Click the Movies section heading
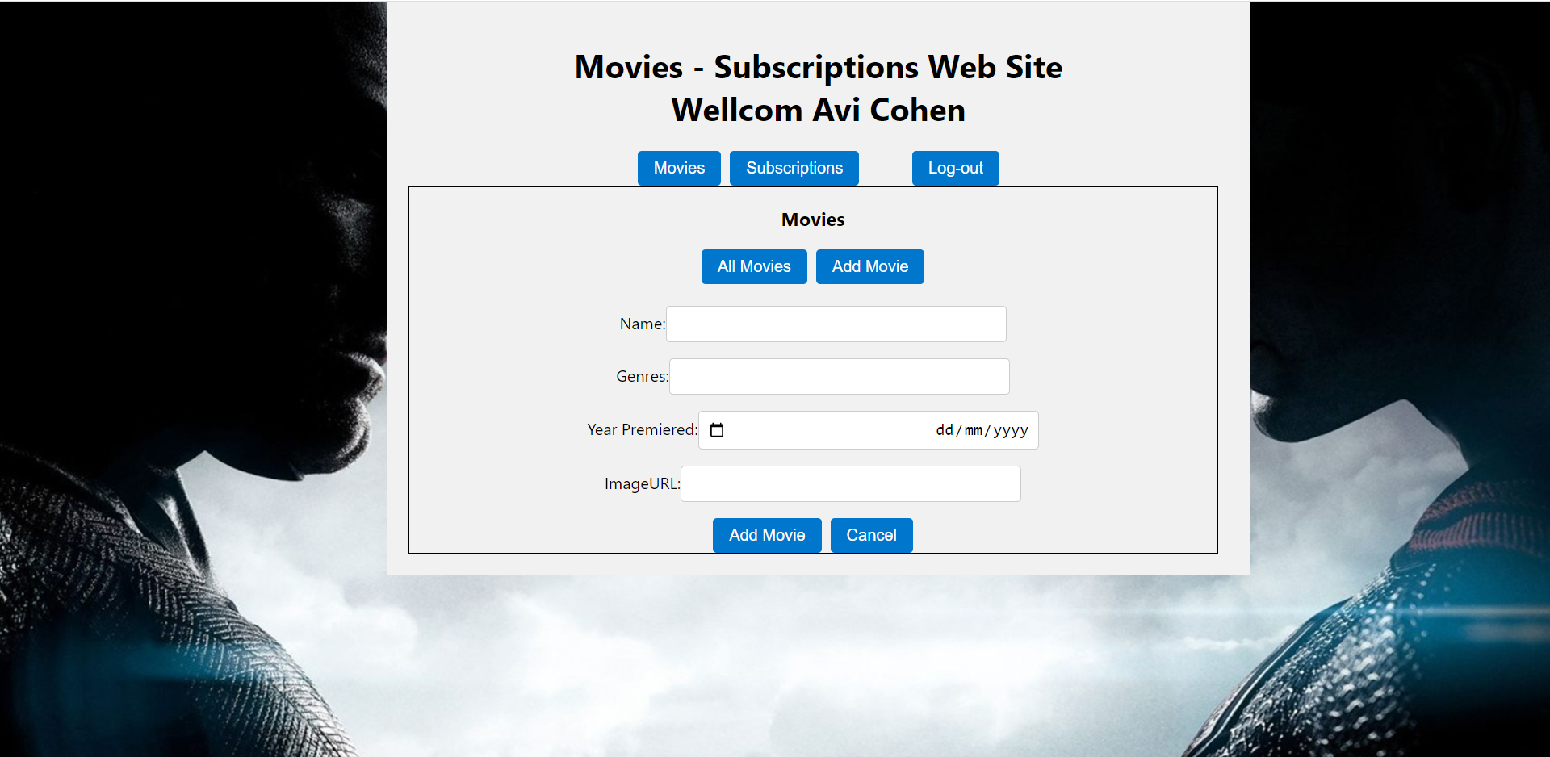Viewport: 1550px width, 757px height. (x=812, y=219)
